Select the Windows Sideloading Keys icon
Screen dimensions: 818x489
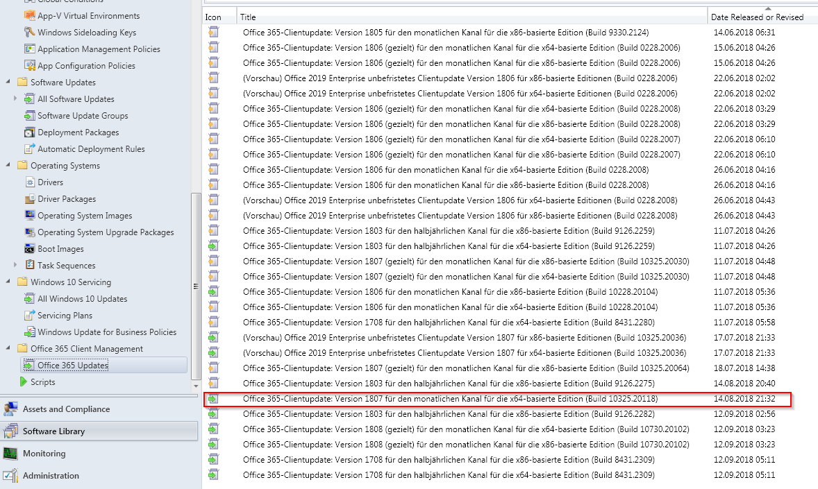pyautogui.click(x=30, y=33)
